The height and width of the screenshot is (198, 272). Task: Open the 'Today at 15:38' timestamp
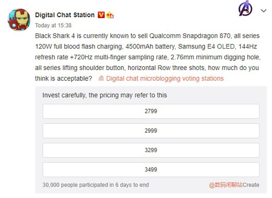[53, 25]
